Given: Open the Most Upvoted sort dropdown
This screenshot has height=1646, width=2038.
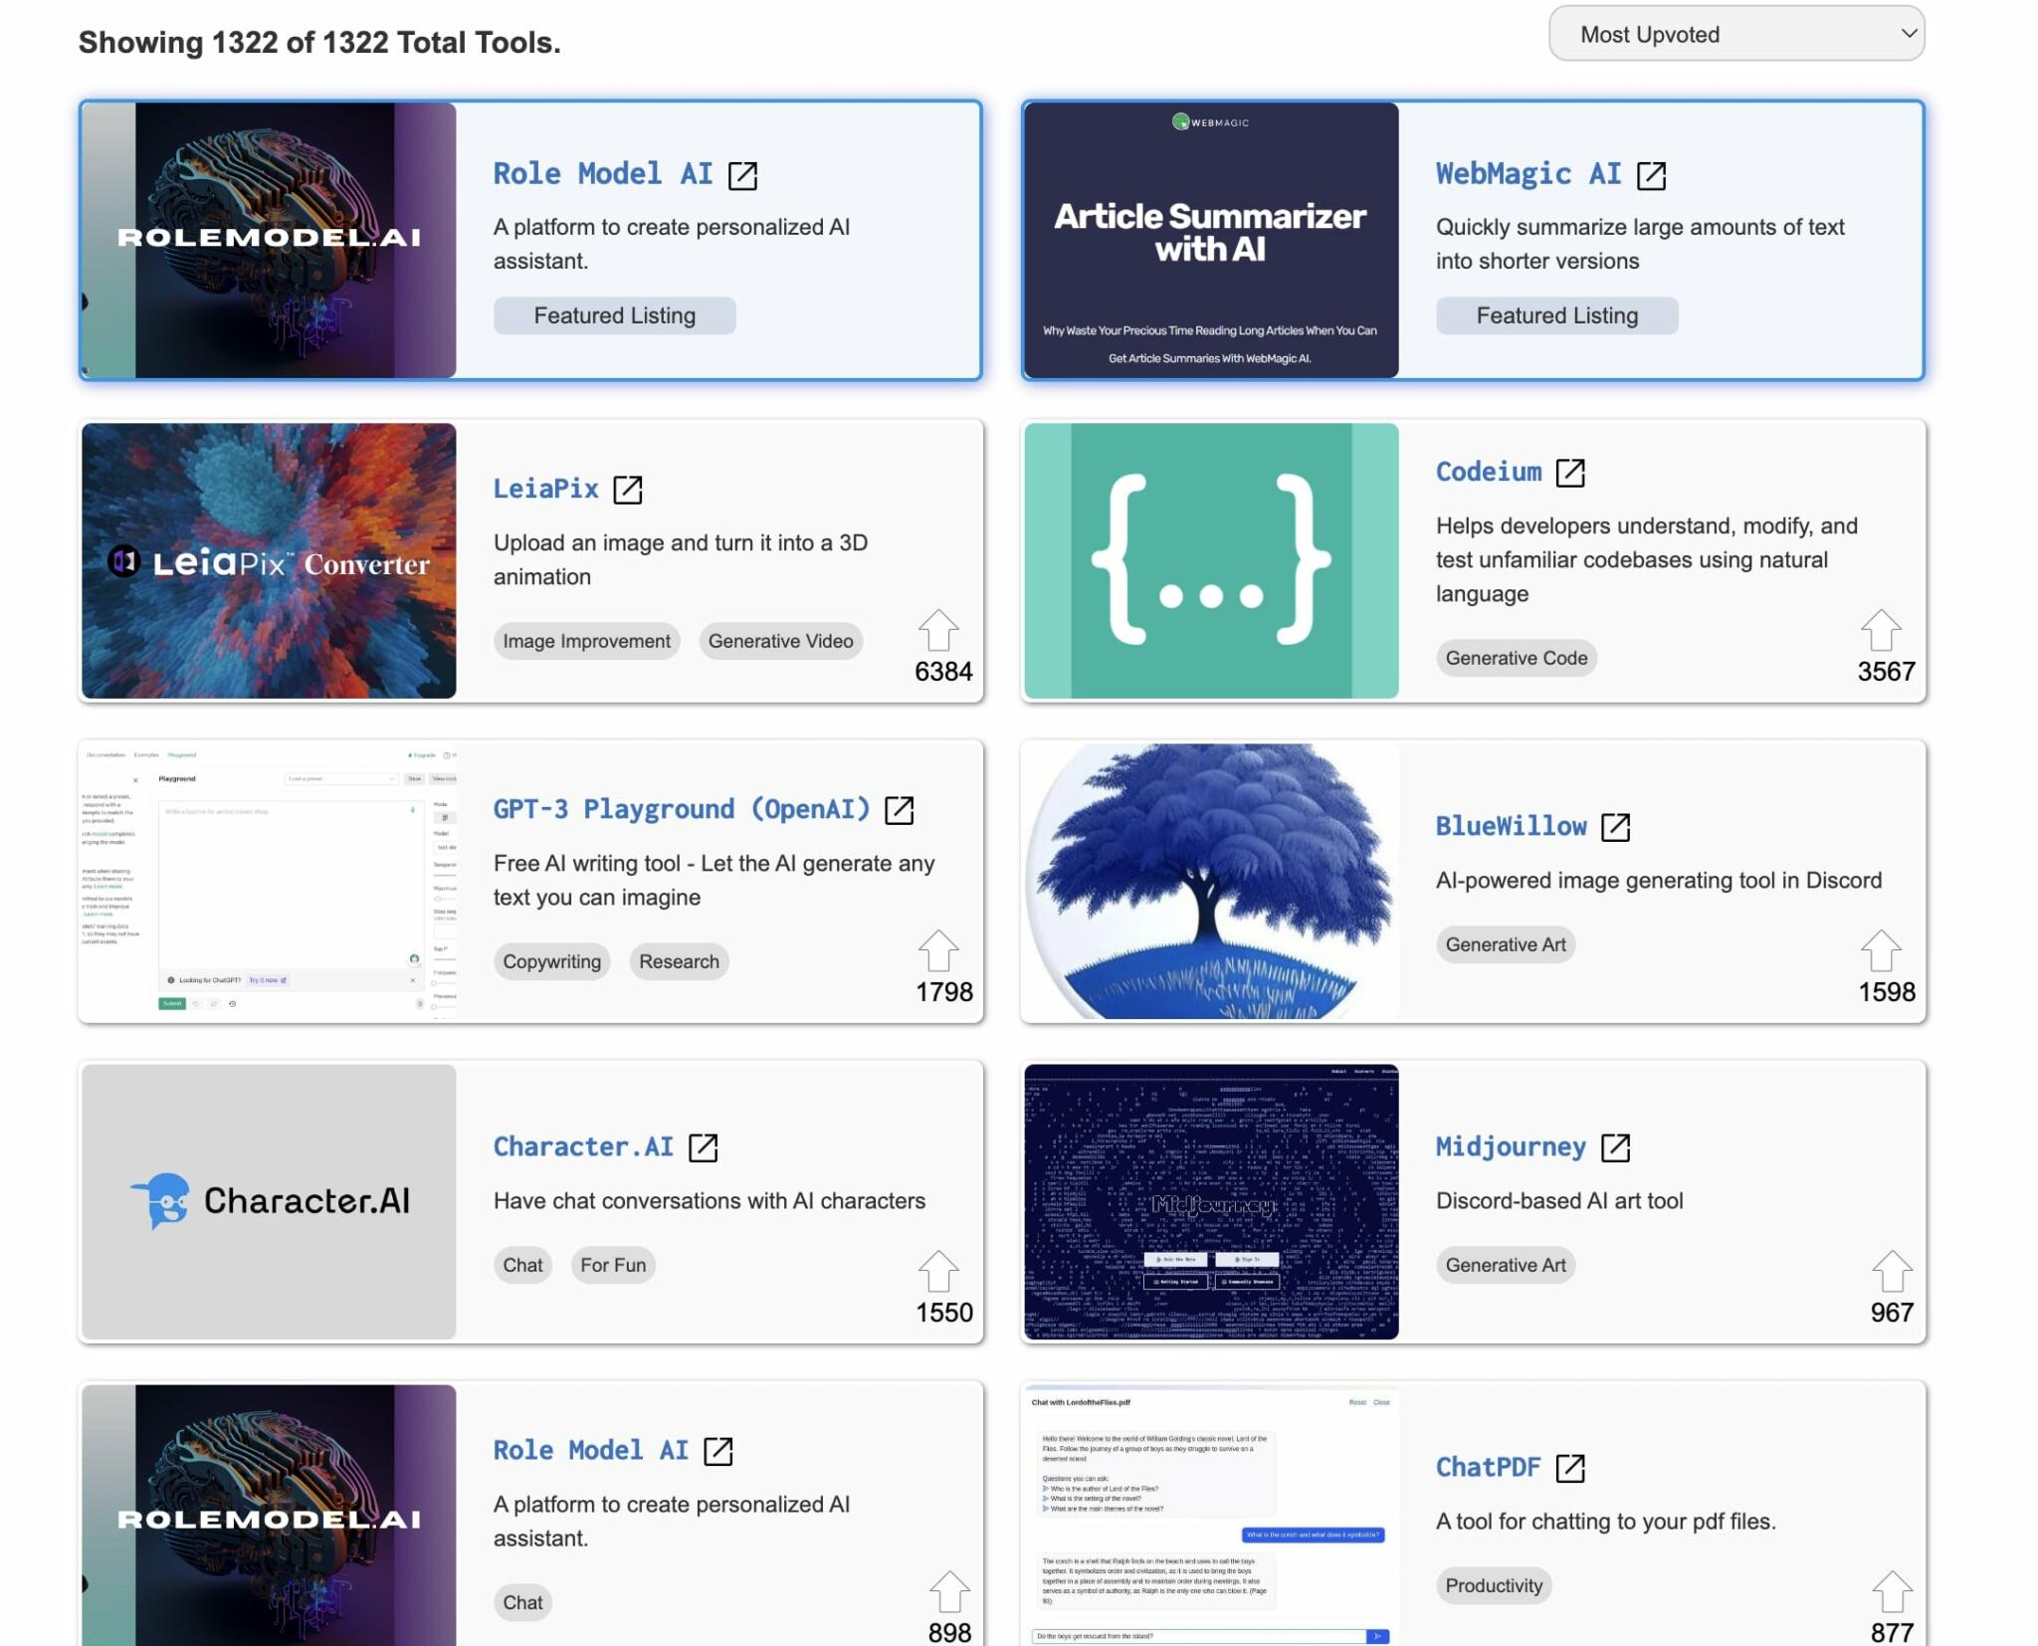Looking at the screenshot, I should [x=1735, y=34].
